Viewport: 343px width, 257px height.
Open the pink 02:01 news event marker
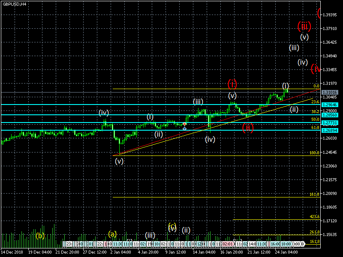228,244
